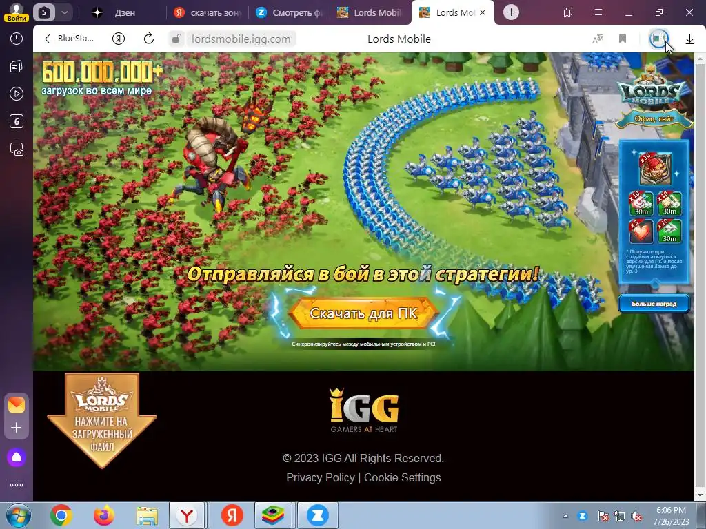Open the taskbar clock showing 6:06 PM
Screen dimensions: 706x529
click(x=671, y=516)
